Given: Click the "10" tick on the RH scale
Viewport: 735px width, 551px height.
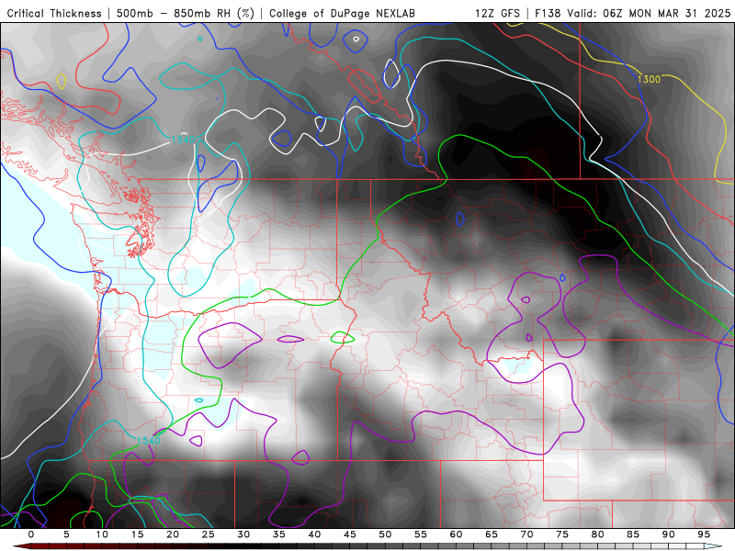Looking at the screenshot, I should 102,534.
